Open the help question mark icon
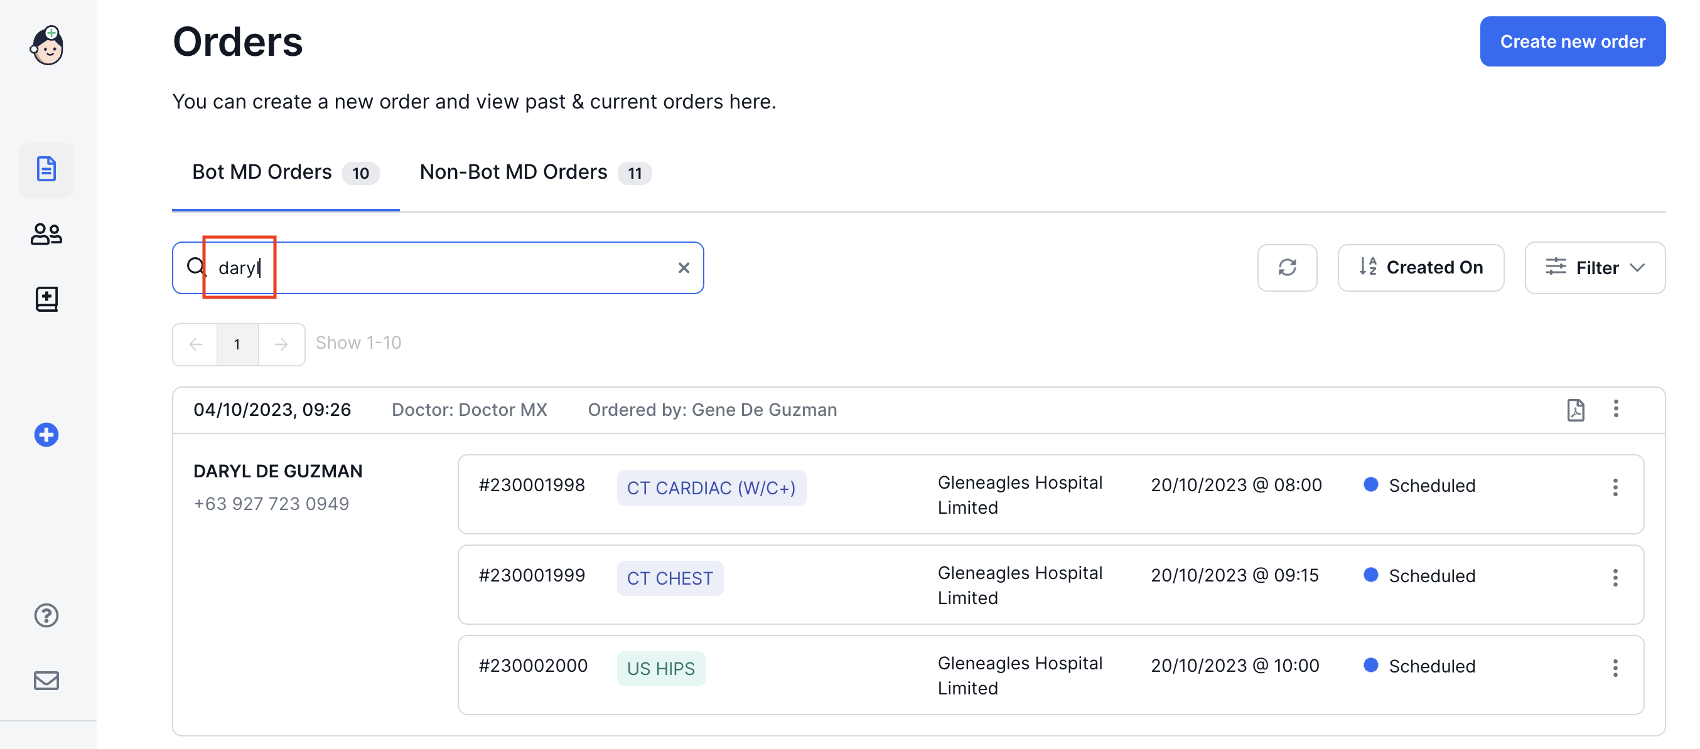 tap(46, 615)
